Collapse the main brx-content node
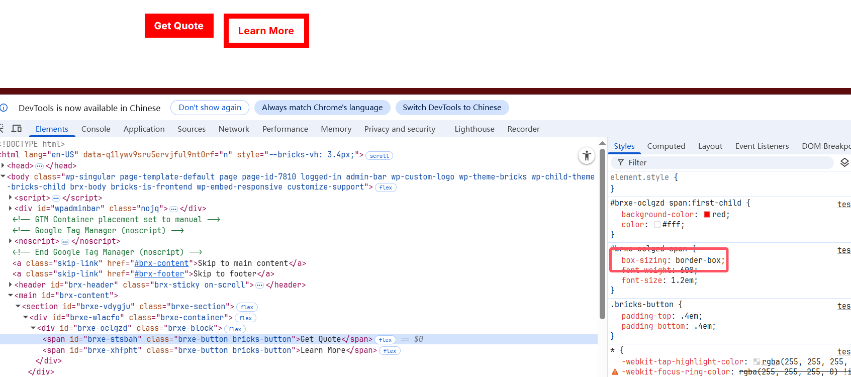Image resolution: width=851 pixels, height=377 pixels. point(11,296)
